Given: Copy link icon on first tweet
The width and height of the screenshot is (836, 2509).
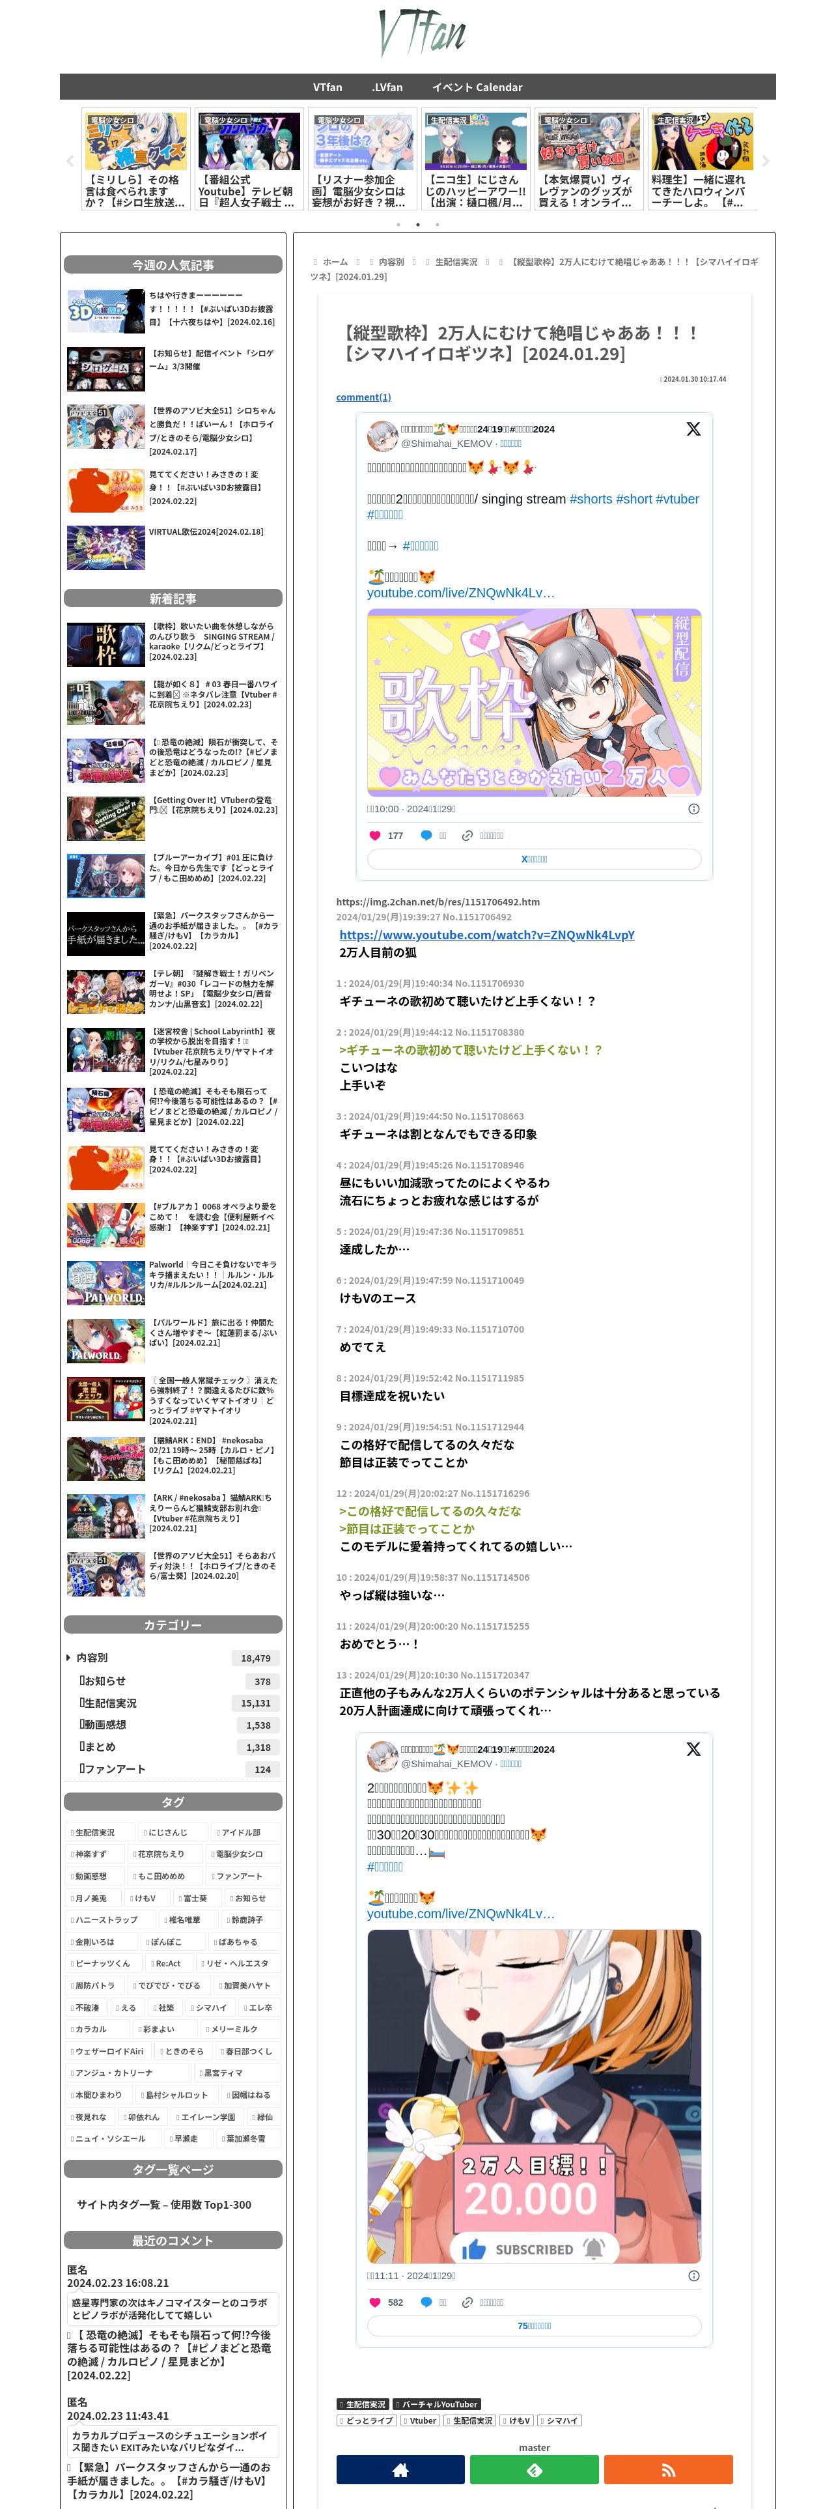Looking at the screenshot, I should pyautogui.click(x=467, y=835).
